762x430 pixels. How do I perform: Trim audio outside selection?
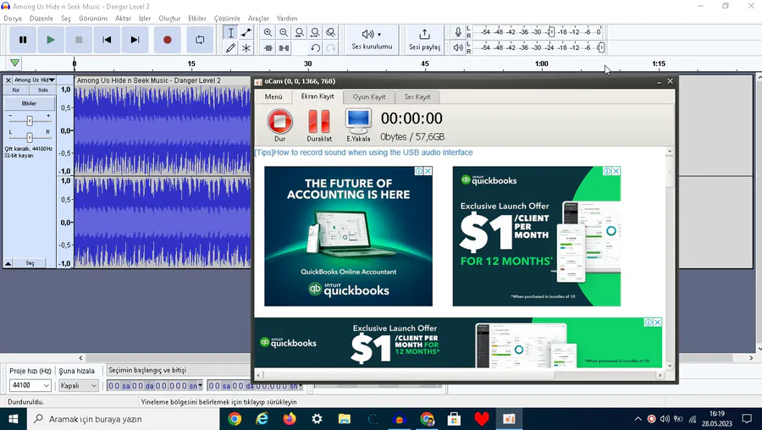coord(268,47)
